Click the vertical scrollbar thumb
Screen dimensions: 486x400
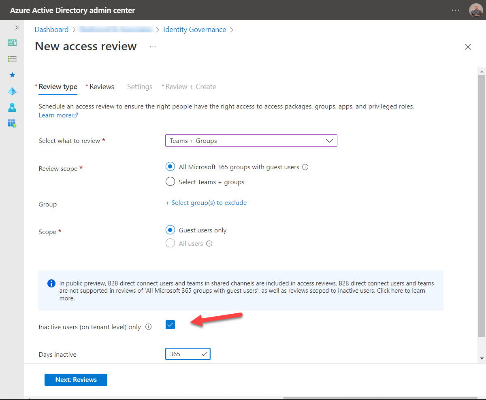pos(482,206)
